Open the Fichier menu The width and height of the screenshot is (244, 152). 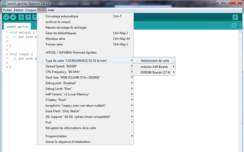click(x=7, y=10)
